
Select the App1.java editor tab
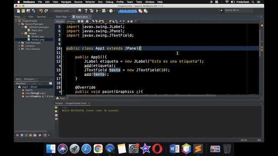82,16
